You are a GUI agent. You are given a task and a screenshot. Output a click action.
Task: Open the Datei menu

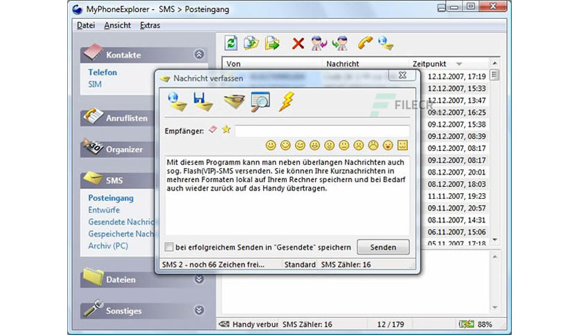click(x=86, y=25)
